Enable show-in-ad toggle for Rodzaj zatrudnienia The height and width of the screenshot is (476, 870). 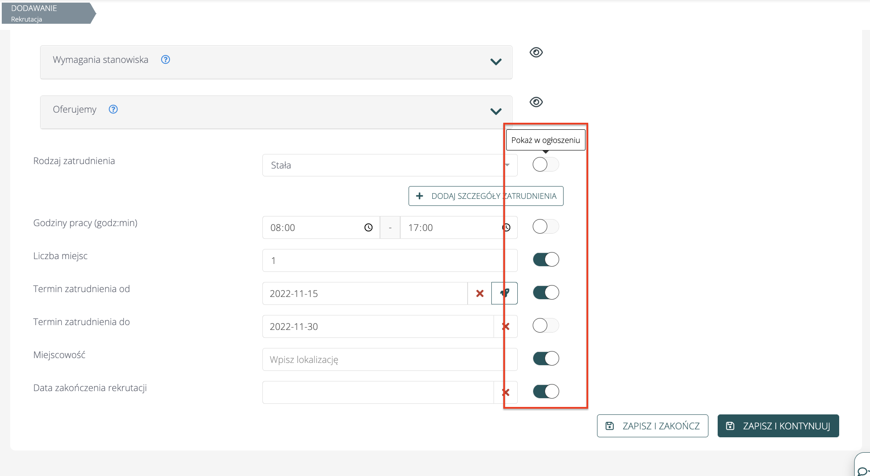546,165
